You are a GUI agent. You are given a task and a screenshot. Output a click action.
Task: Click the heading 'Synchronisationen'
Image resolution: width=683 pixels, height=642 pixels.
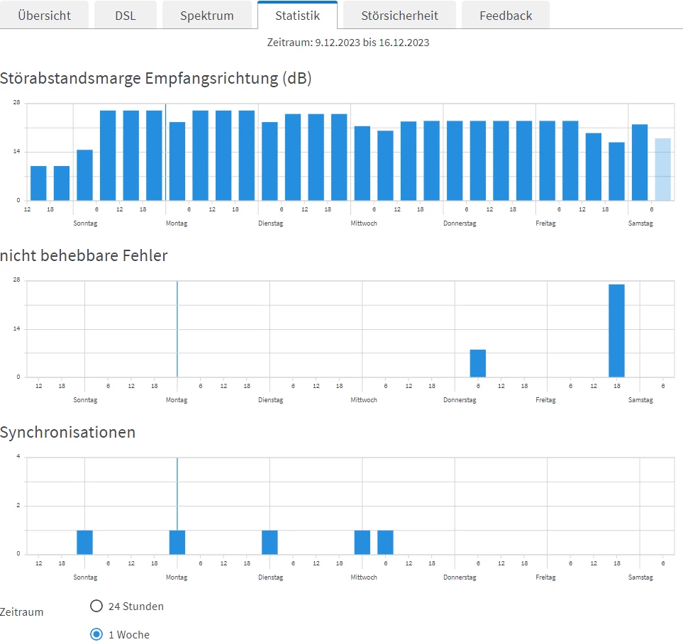click(67, 432)
